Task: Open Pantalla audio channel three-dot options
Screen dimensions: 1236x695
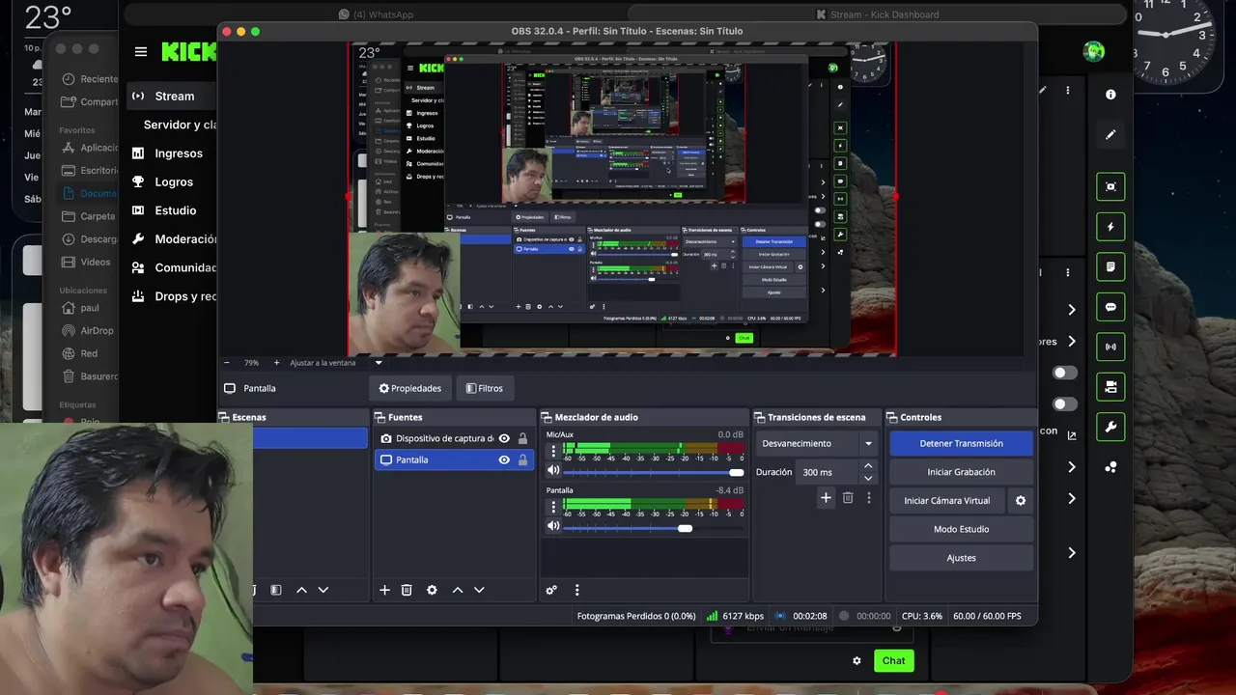Action: (553, 506)
